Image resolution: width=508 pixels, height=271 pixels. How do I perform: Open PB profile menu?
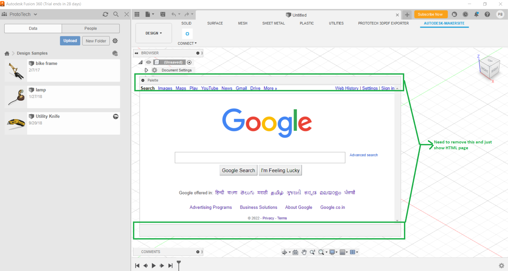[500, 14]
